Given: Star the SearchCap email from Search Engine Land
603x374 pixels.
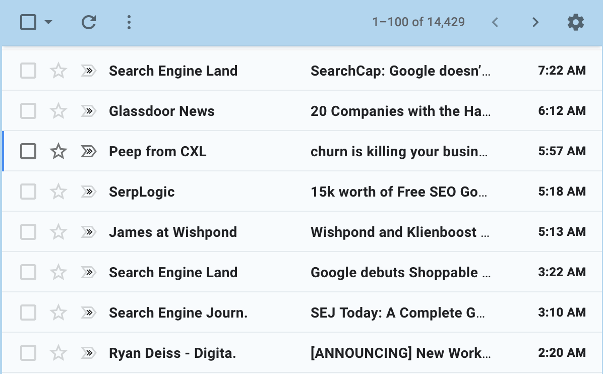Looking at the screenshot, I should tap(58, 71).
